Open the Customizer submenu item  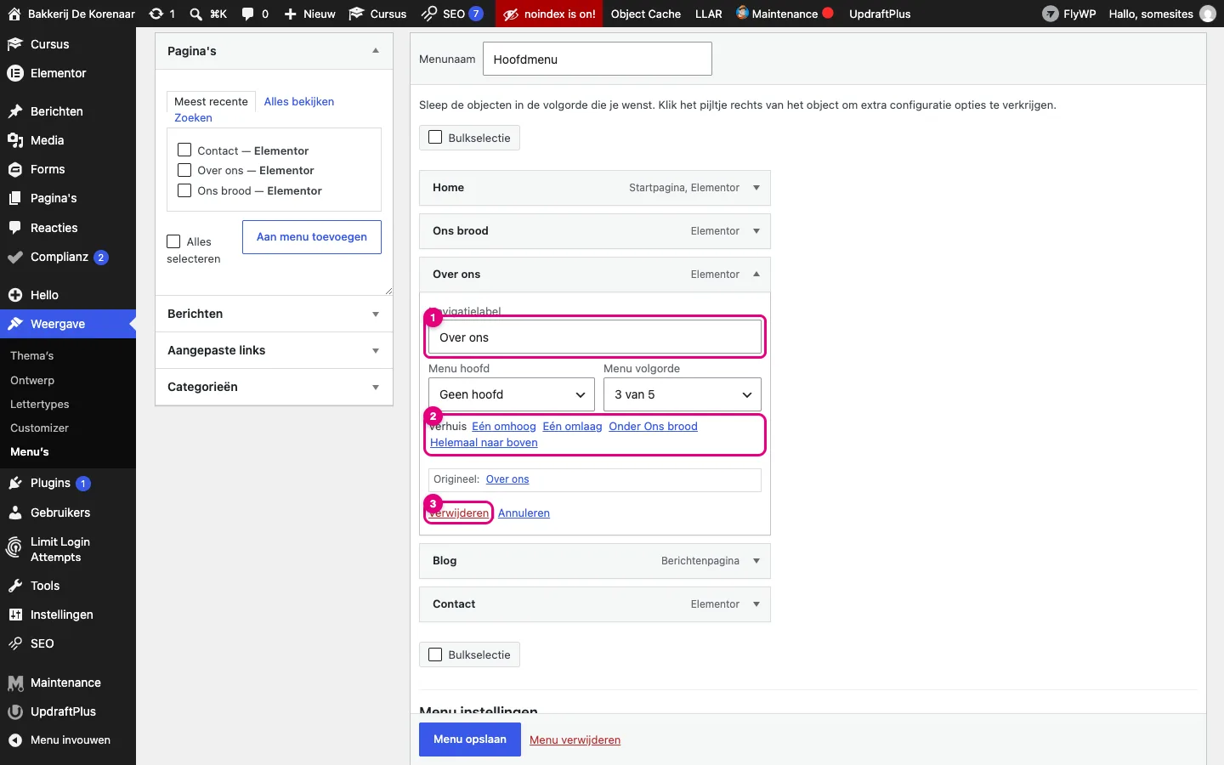pyautogui.click(x=40, y=428)
